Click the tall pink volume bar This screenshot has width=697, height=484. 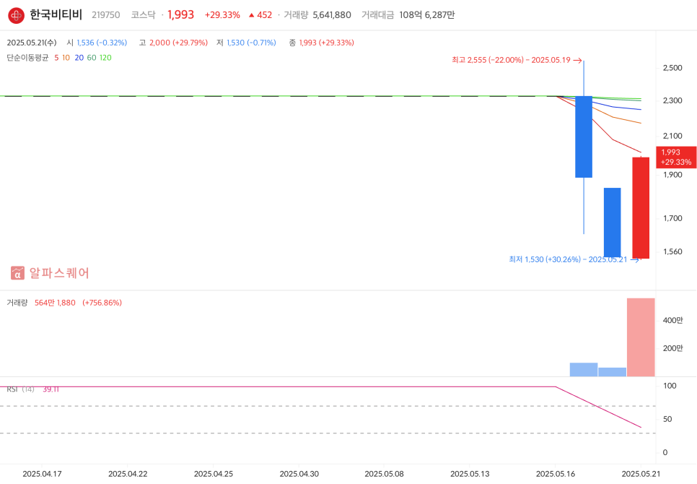coord(641,337)
